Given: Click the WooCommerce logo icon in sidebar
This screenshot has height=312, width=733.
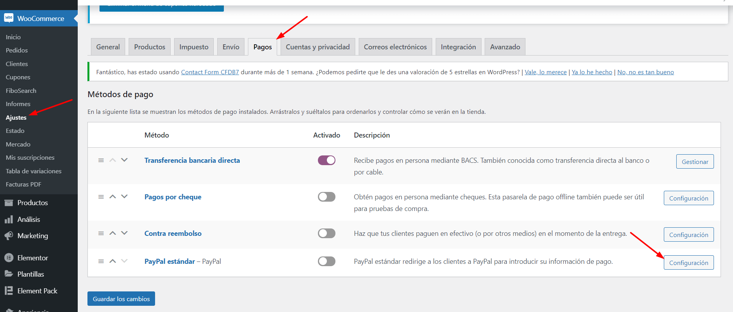Looking at the screenshot, I should [x=9, y=18].
